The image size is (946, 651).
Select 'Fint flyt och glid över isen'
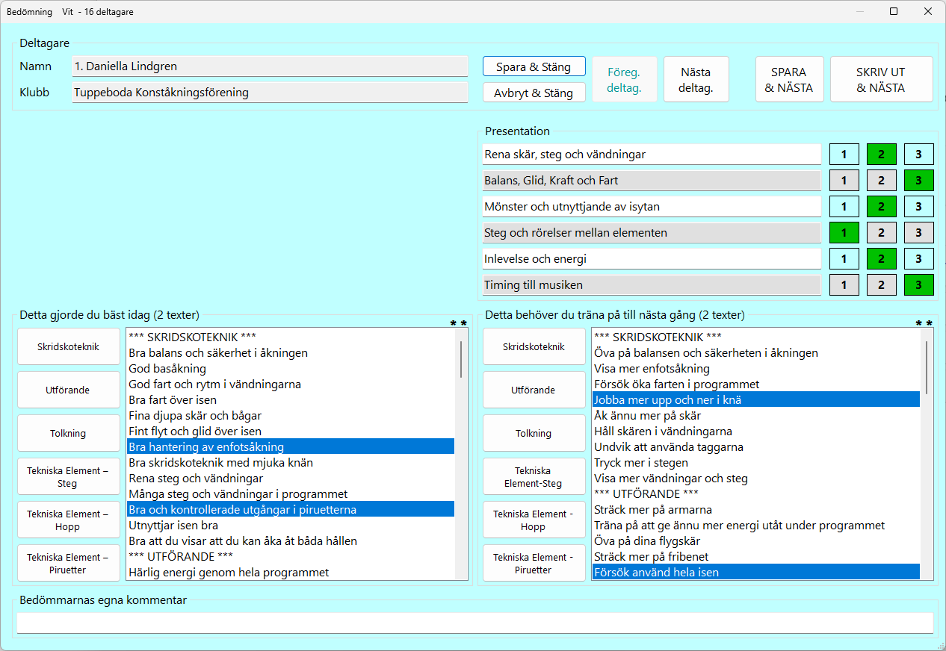pyautogui.click(x=291, y=431)
